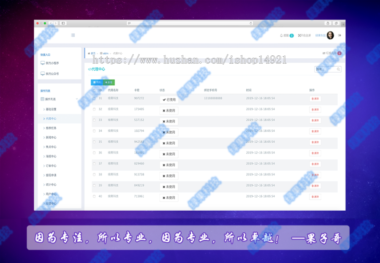
Task: Tick checkbox for row ID 37
Action: [94, 164]
